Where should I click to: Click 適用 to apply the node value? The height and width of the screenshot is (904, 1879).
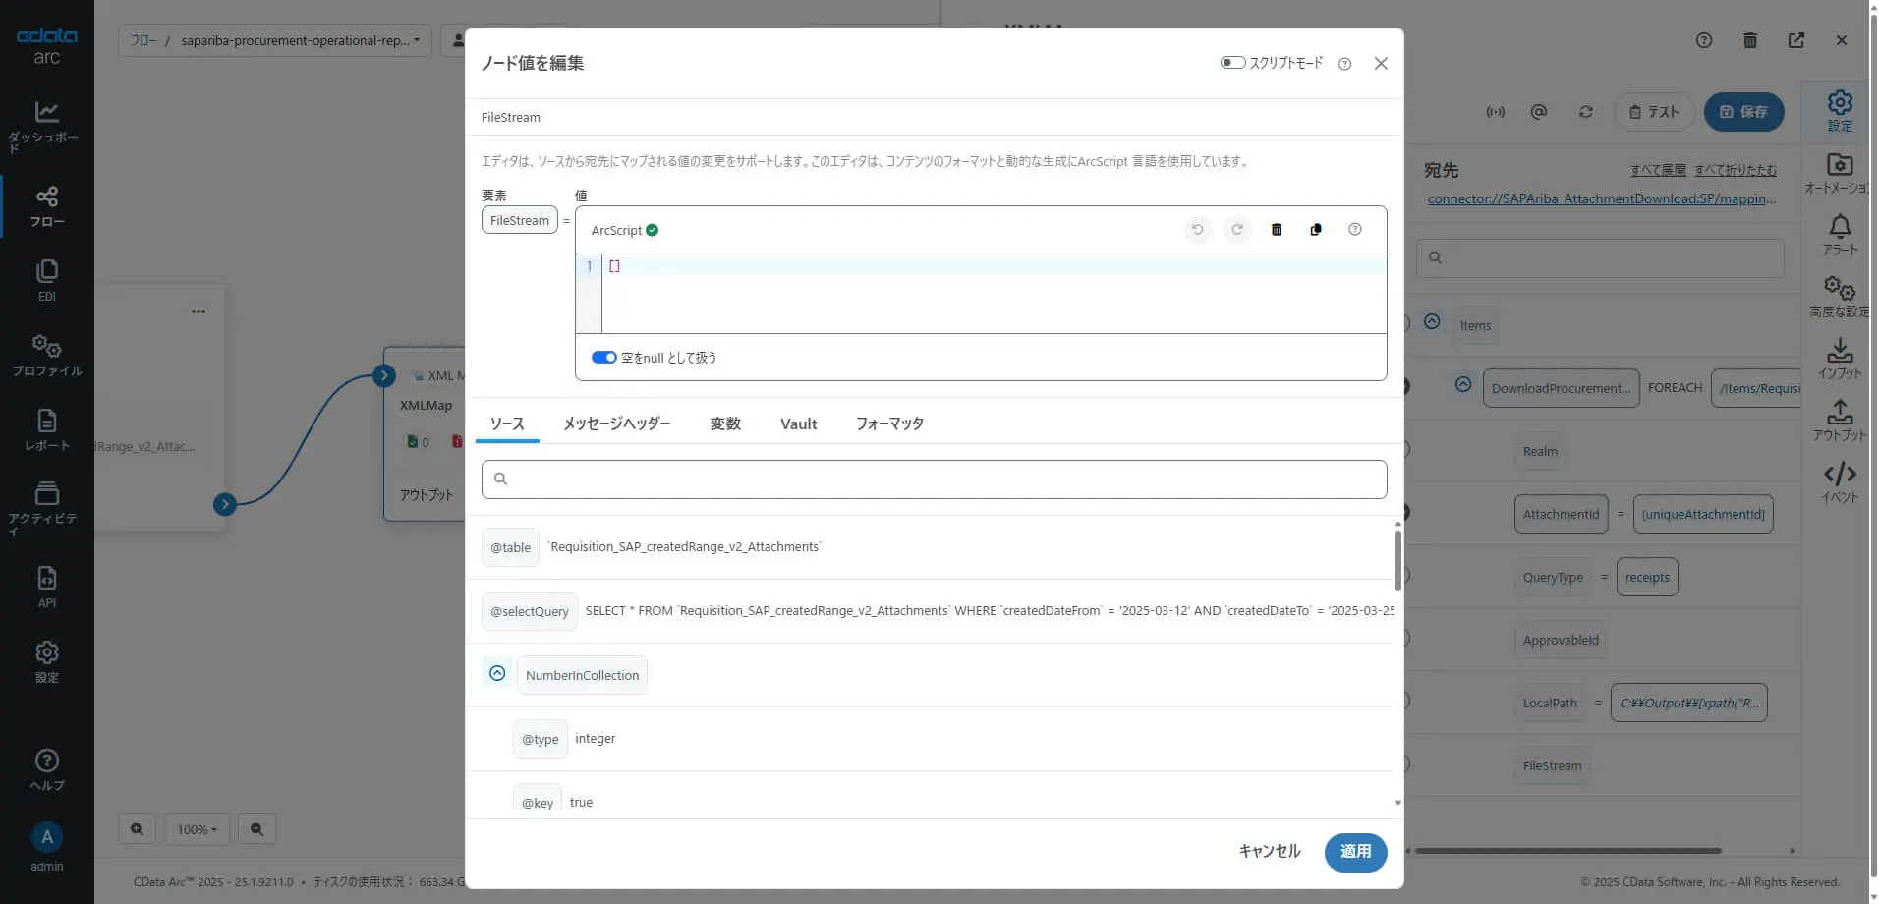tap(1355, 852)
